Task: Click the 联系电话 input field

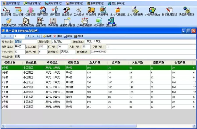Action: point(143,52)
